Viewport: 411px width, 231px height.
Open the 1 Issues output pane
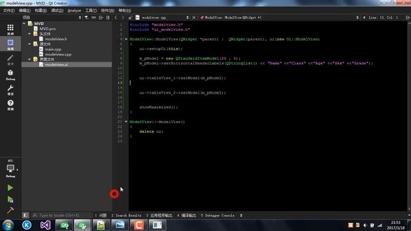click(x=101, y=216)
